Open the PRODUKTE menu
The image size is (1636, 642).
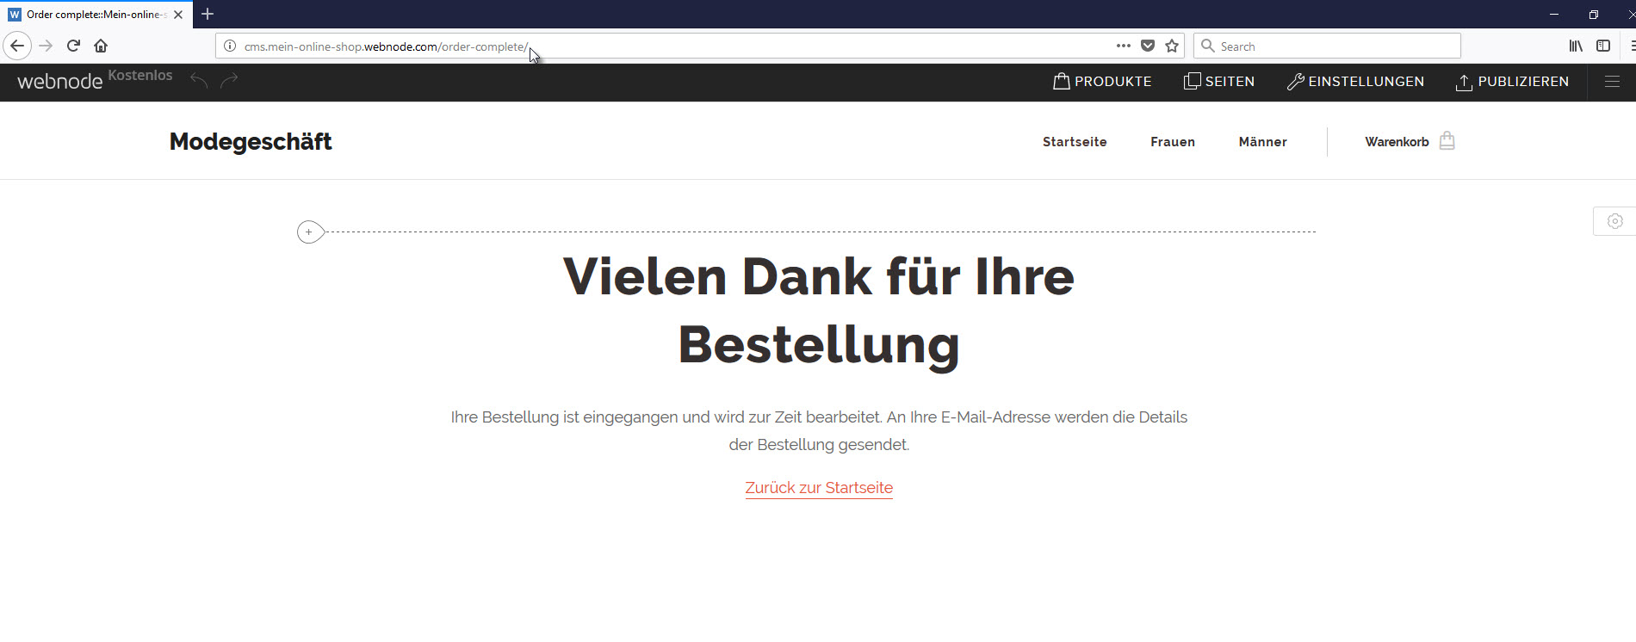coord(1102,82)
